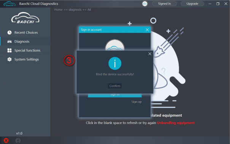230x144 pixels.
Task: Click the Baochi cloud logo in title bar
Action: pos(10,4)
